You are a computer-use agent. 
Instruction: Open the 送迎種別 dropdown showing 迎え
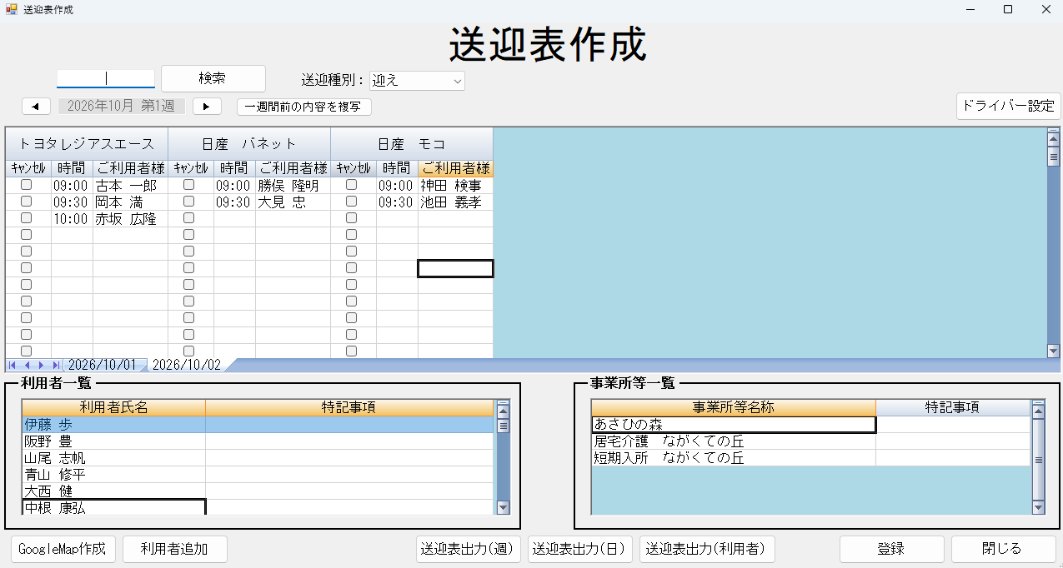417,81
